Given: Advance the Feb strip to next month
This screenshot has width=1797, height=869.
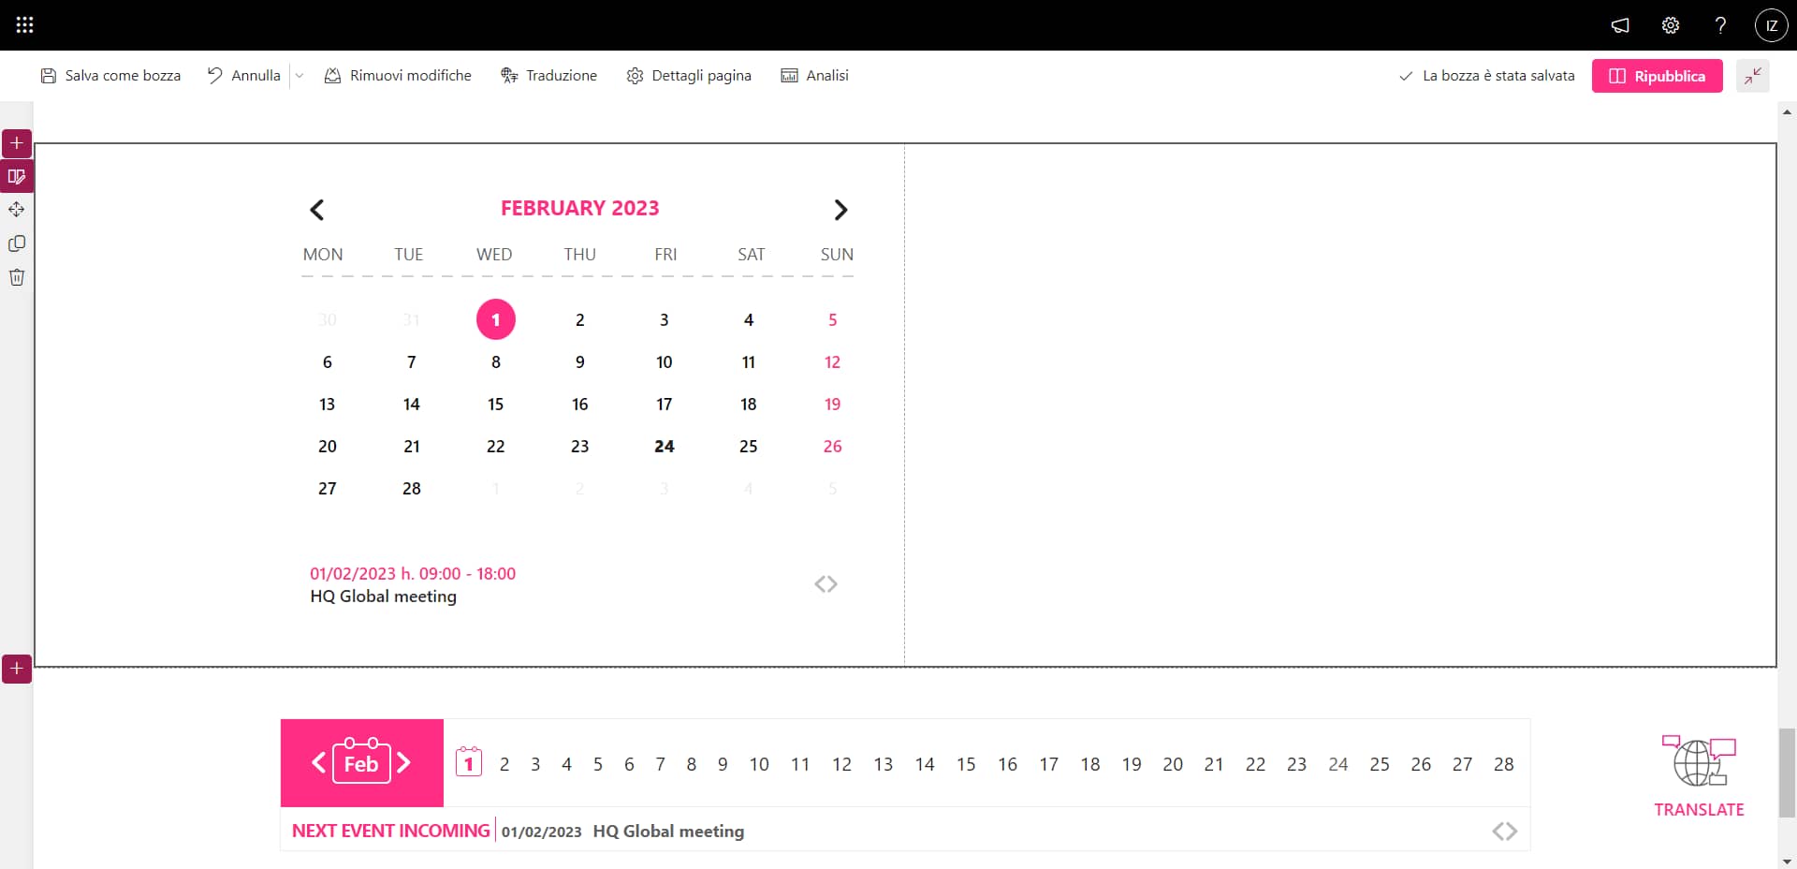Looking at the screenshot, I should click(404, 763).
